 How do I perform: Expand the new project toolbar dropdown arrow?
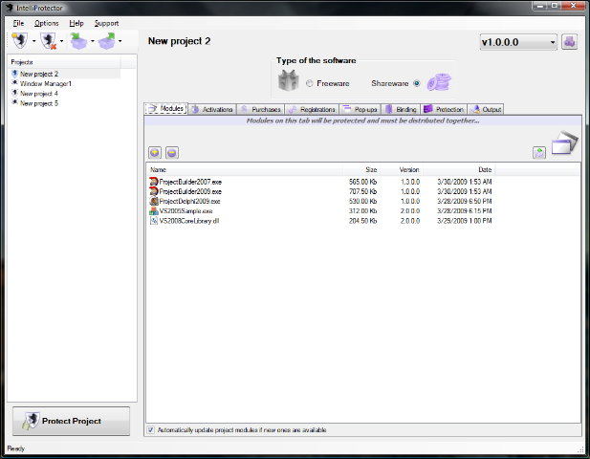click(33, 42)
